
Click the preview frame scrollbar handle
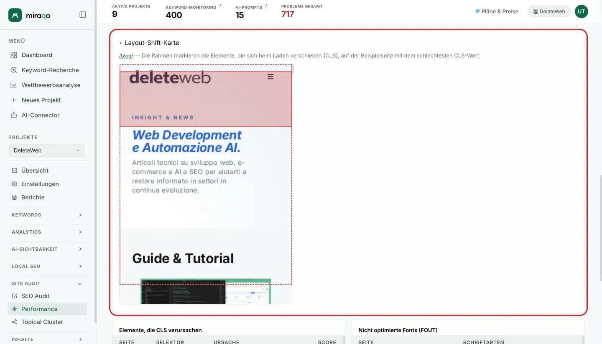point(293,69)
